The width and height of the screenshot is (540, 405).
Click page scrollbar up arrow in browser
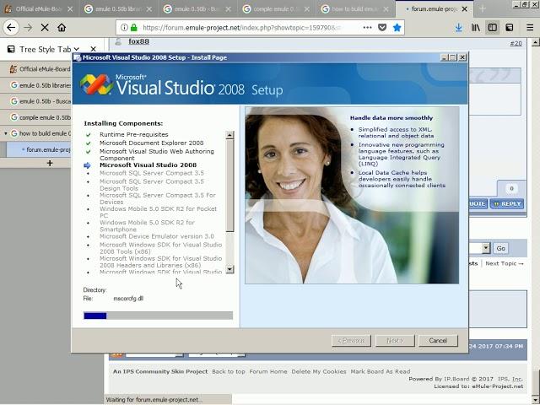[x=536, y=43]
